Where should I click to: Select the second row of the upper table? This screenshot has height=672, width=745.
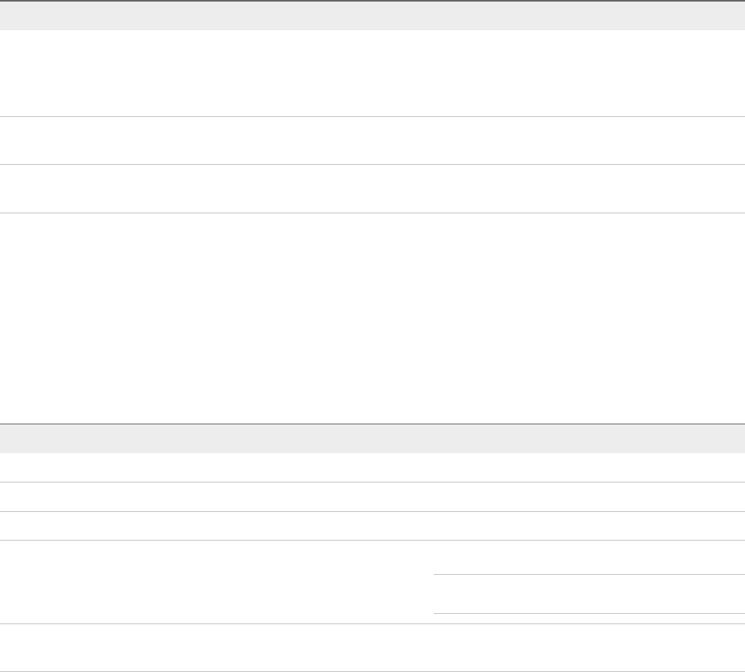click(372, 141)
